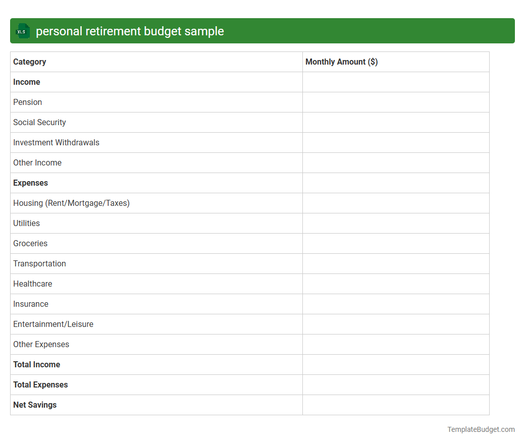
Task: Click the Healthcare row label
Action: pos(32,284)
